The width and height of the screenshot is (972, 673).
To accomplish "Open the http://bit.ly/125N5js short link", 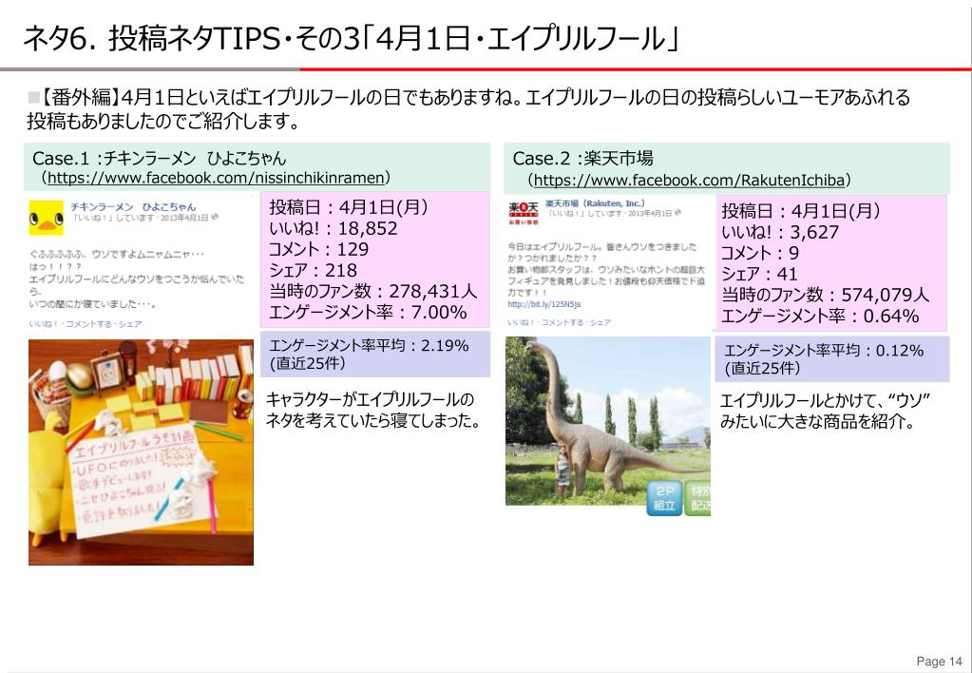I will 544,304.
